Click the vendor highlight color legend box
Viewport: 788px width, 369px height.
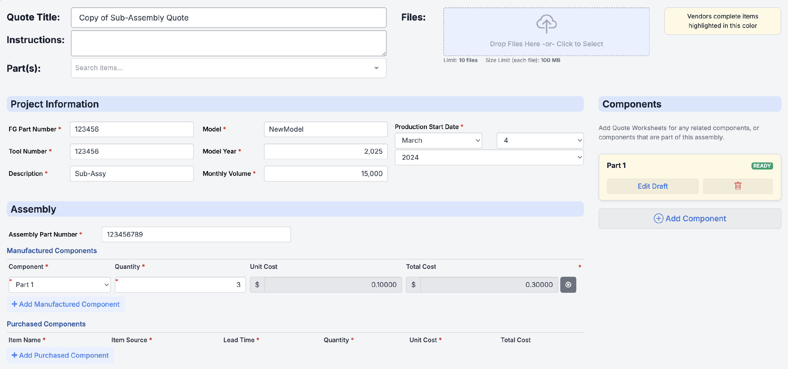coord(722,21)
